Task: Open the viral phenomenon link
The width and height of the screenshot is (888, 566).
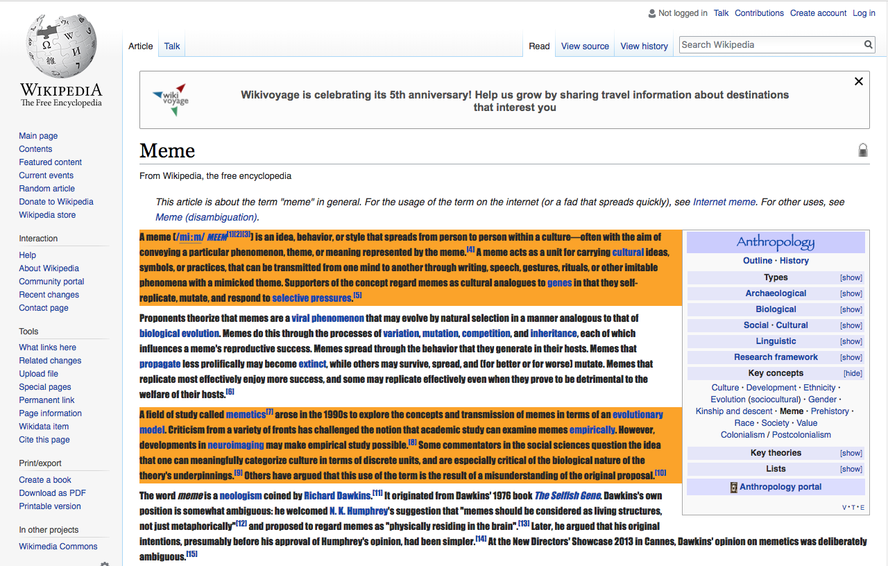Action: 327,318
